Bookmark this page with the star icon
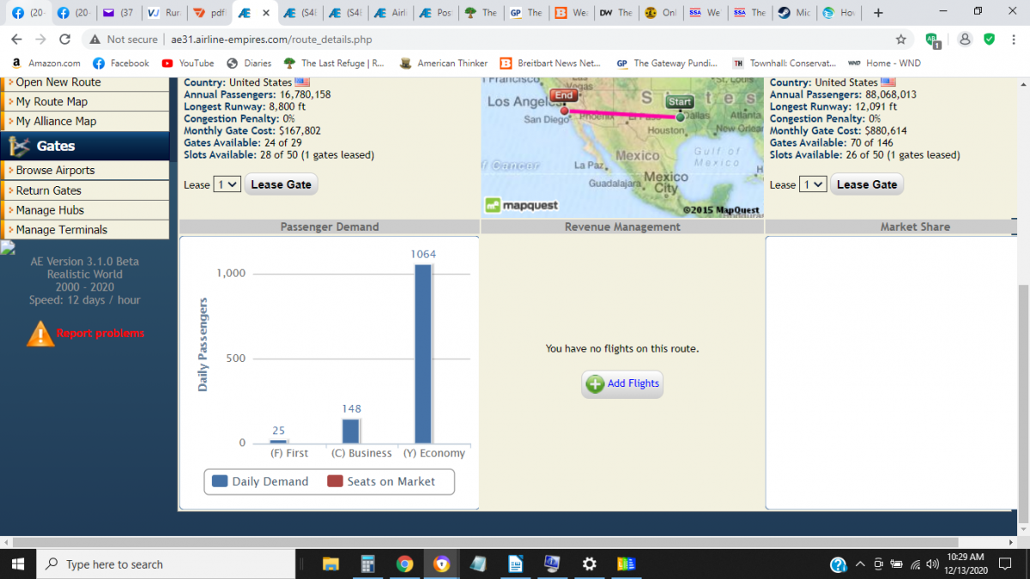The height and width of the screenshot is (579, 1030). (x=900, y=39)
